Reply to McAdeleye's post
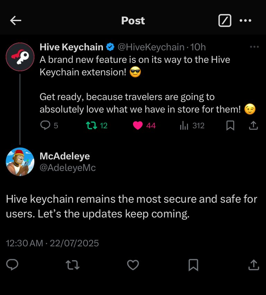 [x=12, y=265]
